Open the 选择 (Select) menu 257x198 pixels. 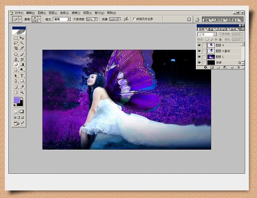[64, 13]
